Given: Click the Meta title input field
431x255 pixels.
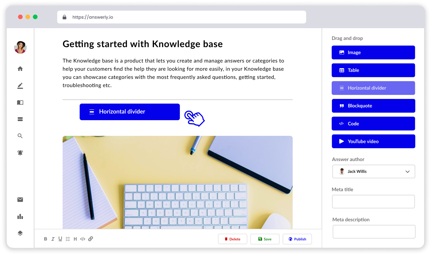Looking at the screenshot, I should click(374, 202).
